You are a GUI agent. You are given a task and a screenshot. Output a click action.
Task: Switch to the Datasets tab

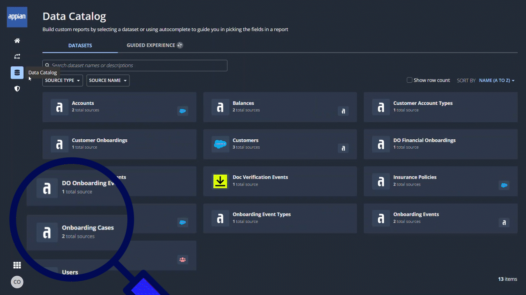click(x=80, y=45)
